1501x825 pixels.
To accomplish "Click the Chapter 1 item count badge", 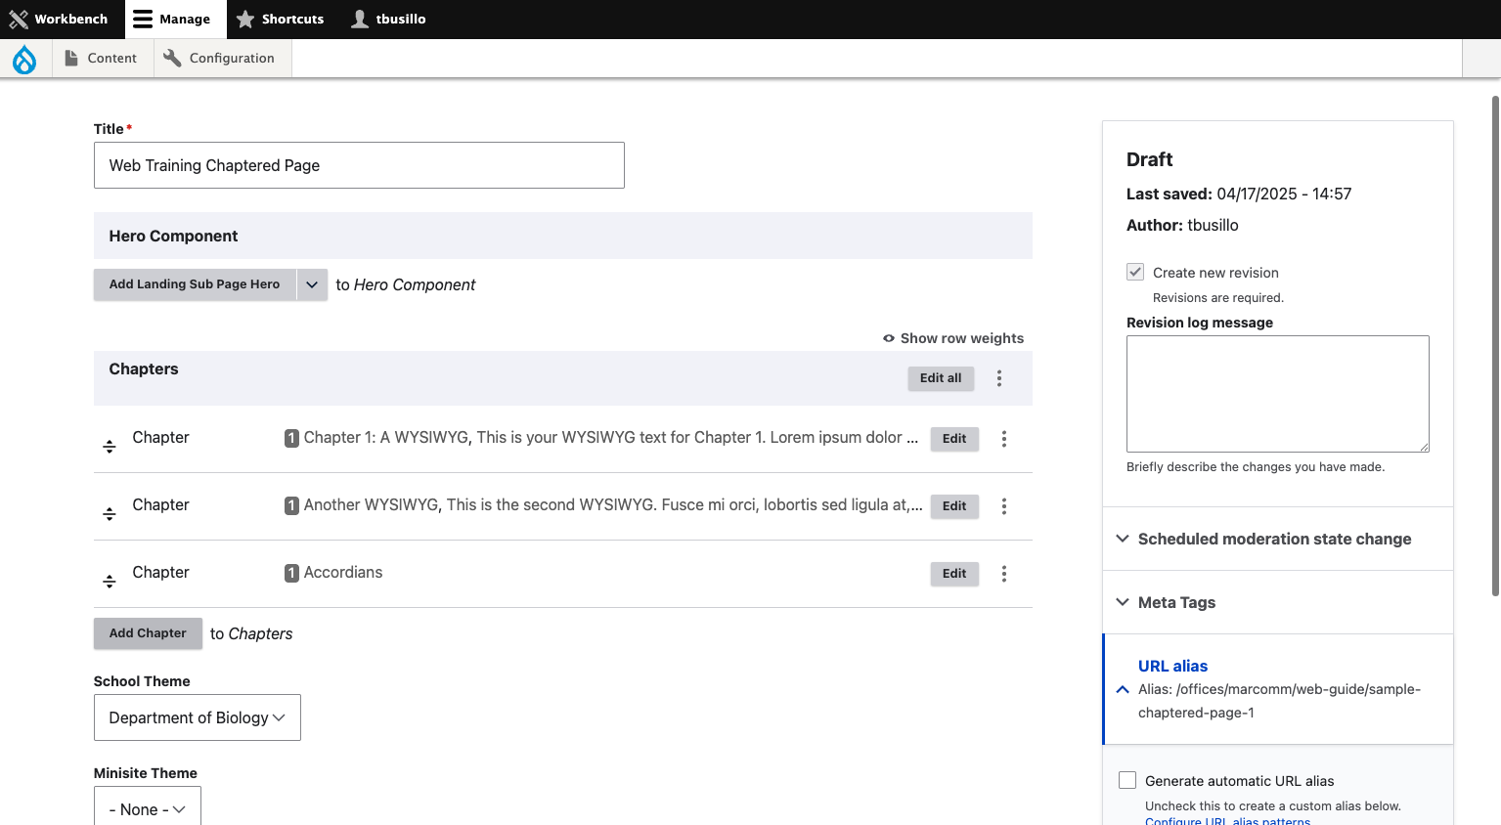I will (x=291, y=438).
